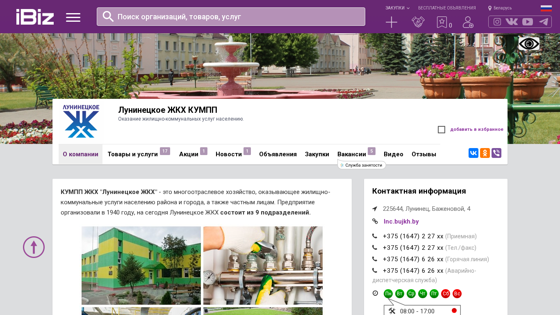This screenshot has height=315, width=560.
Task: Open the handshake partners icon
Action: pos(418,22)
